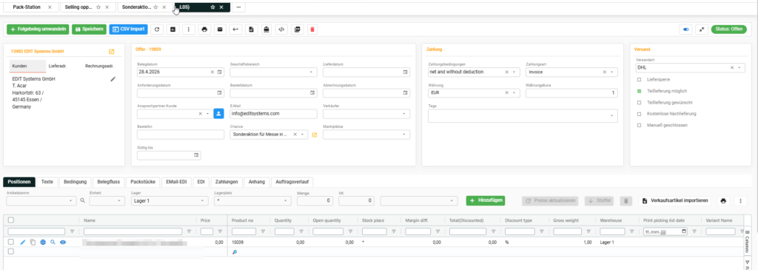Tick the Manuell geschlossen checkbox
Viewport: 758px width, 270px height.
click(639, 125)
